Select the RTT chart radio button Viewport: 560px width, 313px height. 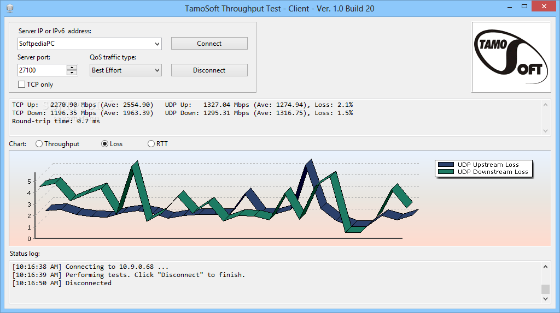point(151,144)
